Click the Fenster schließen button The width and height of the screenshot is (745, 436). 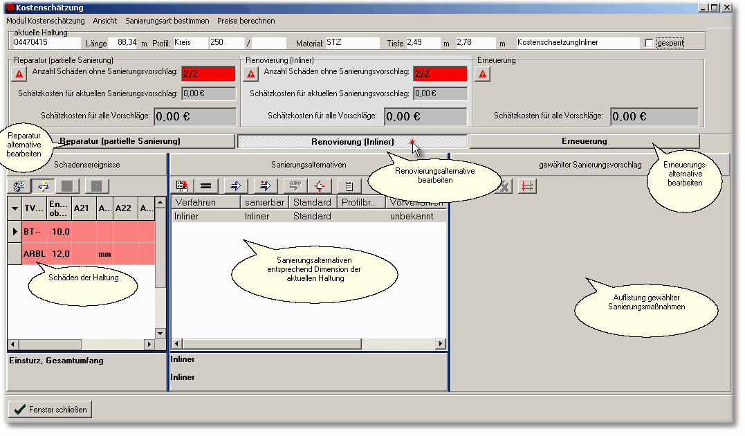pyautogui.click(x=50, y=409)
